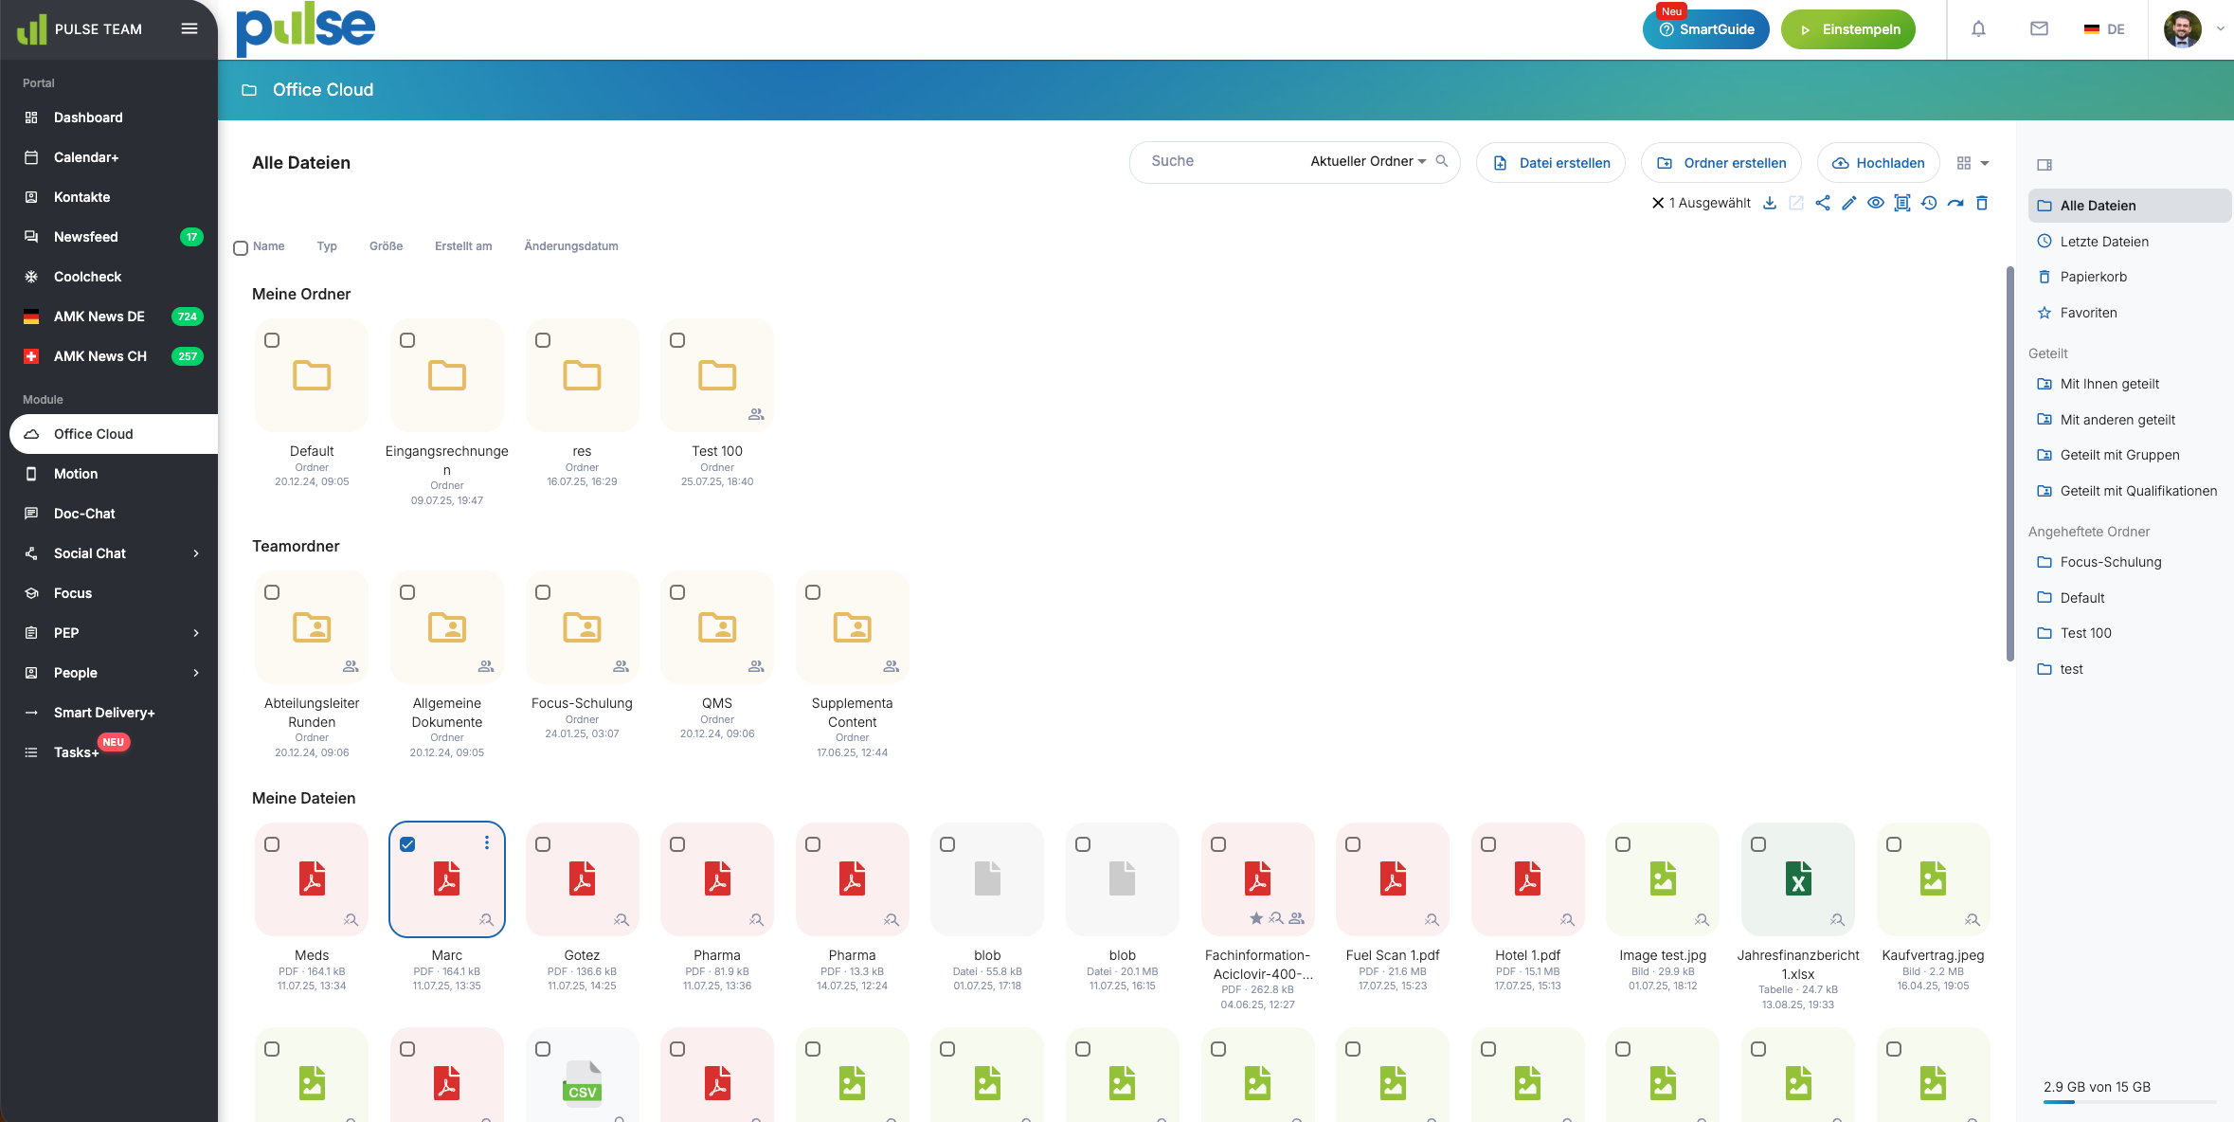Check the Default folder checkbox
2234x1122 pixels.
point(272,340)
